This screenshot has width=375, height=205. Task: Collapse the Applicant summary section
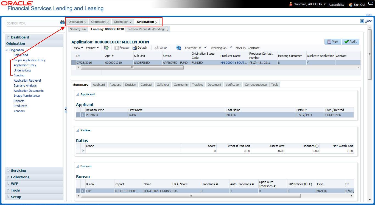click(77, 94)
